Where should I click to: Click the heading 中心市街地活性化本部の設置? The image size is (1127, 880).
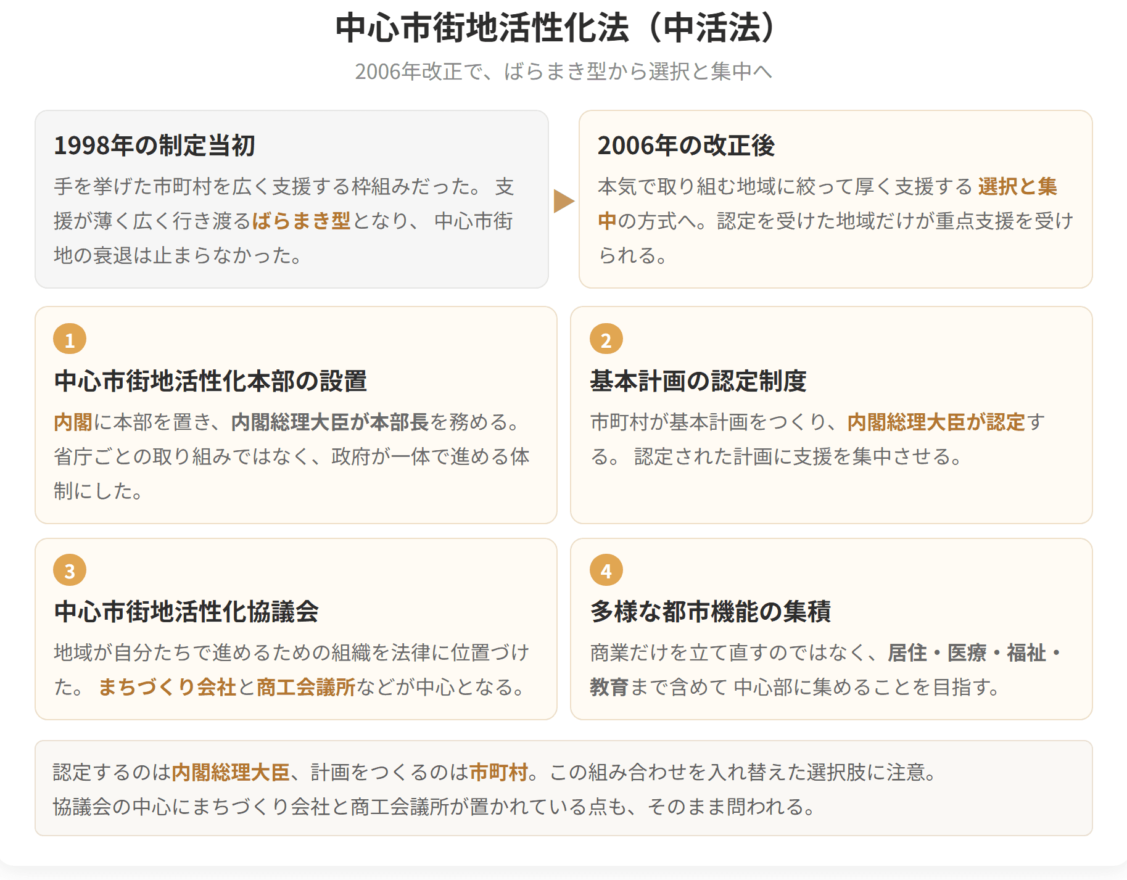pyautogui.click(x=210, y=381)
